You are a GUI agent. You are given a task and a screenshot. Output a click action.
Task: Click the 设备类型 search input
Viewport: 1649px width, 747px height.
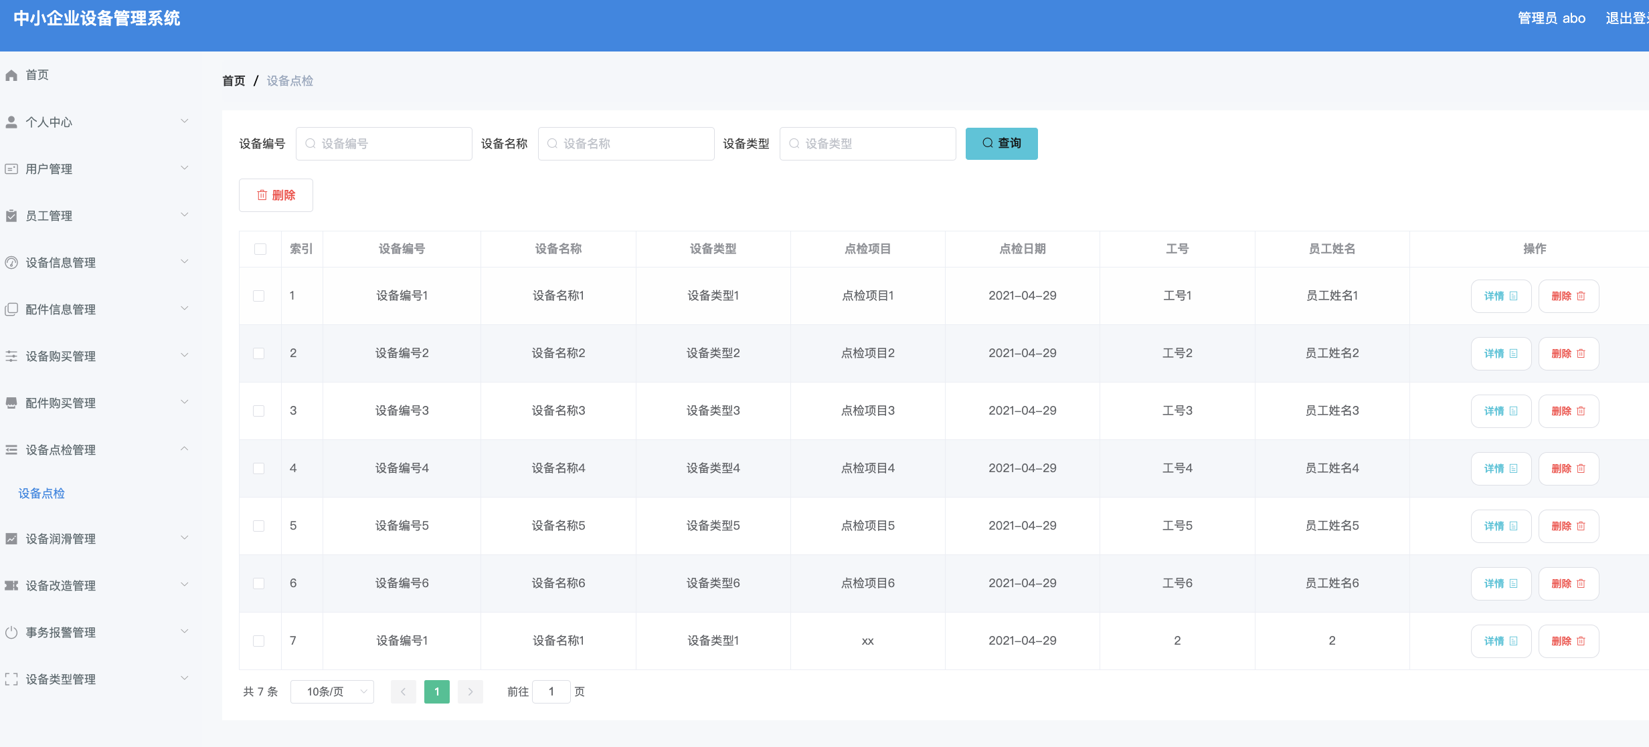[x=868, y=144]
